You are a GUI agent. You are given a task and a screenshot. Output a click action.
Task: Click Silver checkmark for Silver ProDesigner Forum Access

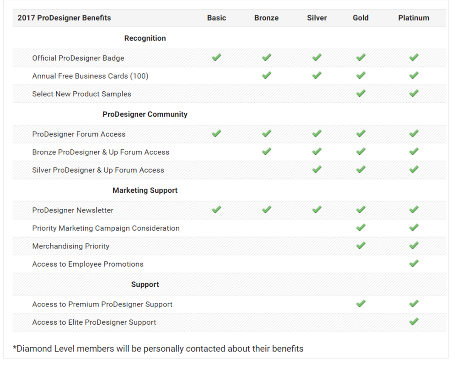click(317, 169)
